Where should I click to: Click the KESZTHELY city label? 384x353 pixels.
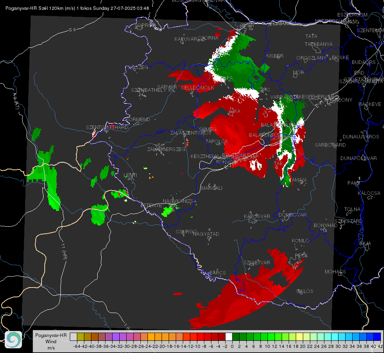(x=204, y=156)
